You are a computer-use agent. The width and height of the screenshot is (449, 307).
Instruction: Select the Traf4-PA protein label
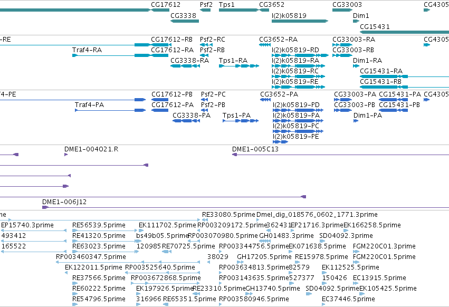click(x=89, y=105)
